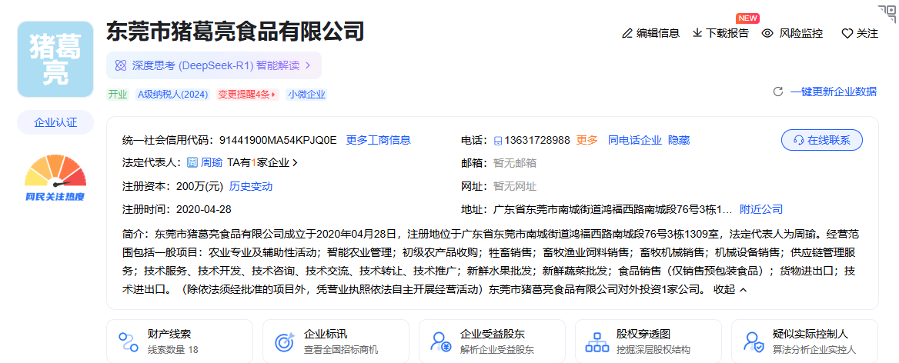This screenshot has width=899, height=363.
Task: Expand TA有1家企业 chevron
Action: 295,163
